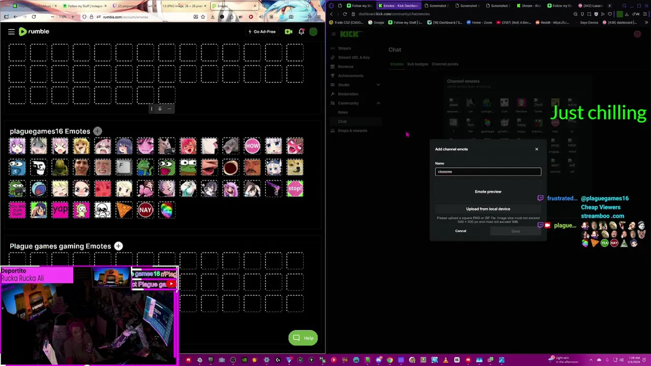Cancel the Add channel emote dialog
Screen dimensions: 651x366
pyautogui.click(x=461, y=231)
